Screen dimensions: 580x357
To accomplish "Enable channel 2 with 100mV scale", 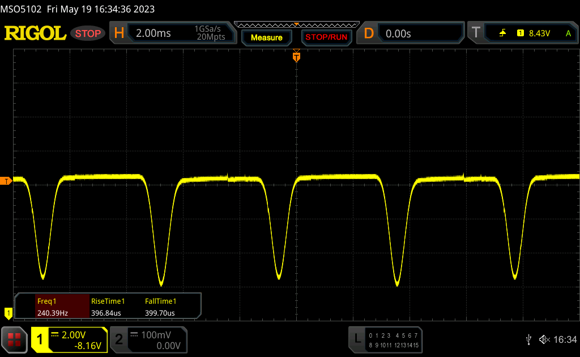I will [x=148, y=340].
